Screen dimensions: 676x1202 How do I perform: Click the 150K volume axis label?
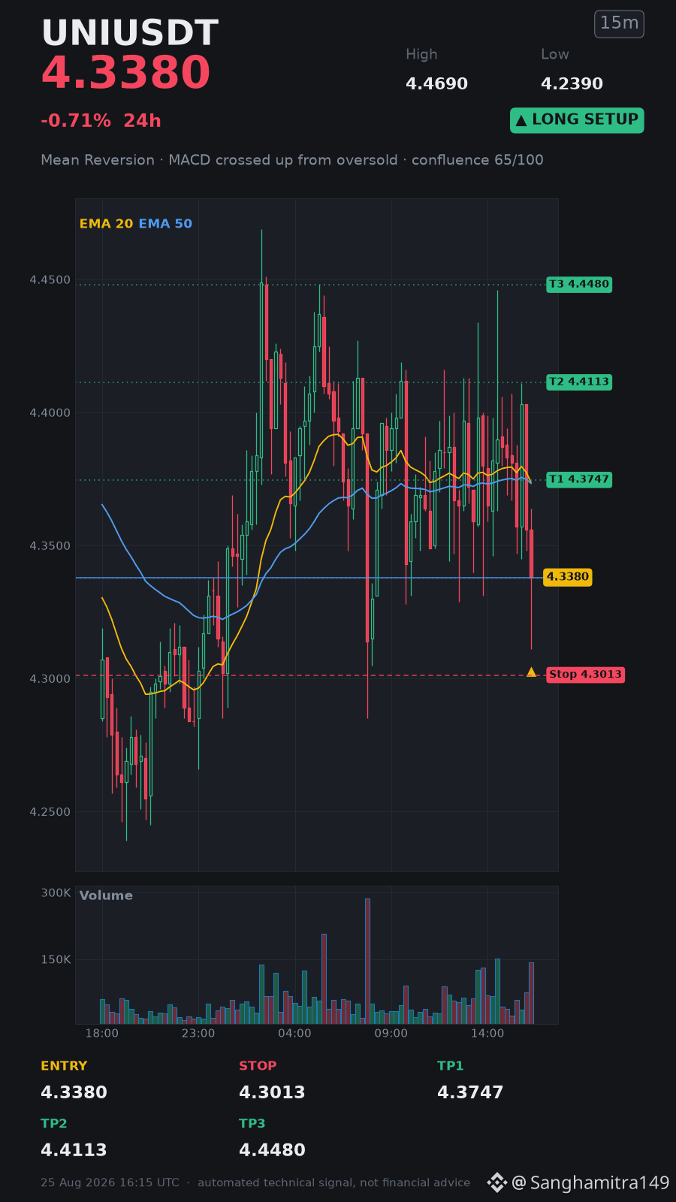(x=56, y=960)
